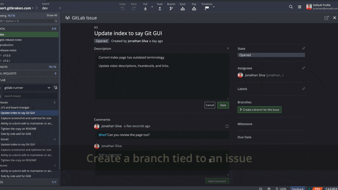This screenshot has width=338, height=190.
Task: Click the PRO badge in status bar
Action: 317,189
